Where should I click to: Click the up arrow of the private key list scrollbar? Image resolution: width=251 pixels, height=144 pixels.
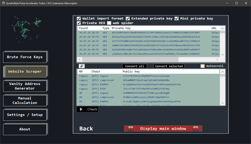tap(223, 28)
